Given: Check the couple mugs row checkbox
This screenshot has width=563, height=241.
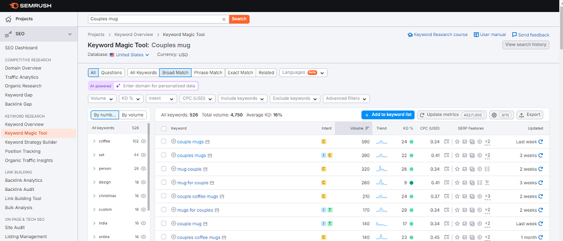Looking at the screenshot, I should (164, 141).
